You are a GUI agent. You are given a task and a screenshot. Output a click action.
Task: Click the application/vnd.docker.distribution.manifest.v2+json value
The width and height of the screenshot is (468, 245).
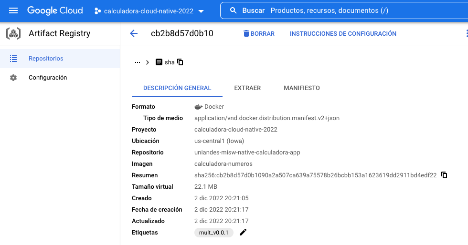(267, 118)
